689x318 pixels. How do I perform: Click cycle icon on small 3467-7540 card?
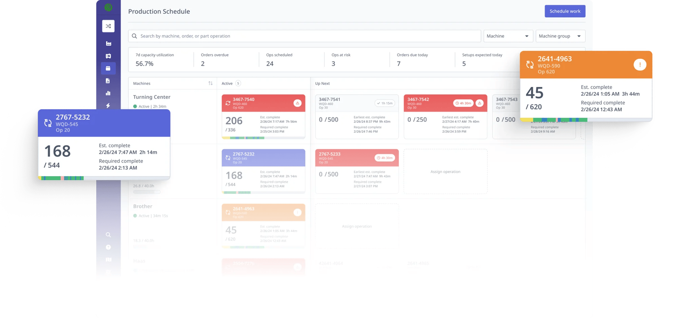[x=228, y=103]
